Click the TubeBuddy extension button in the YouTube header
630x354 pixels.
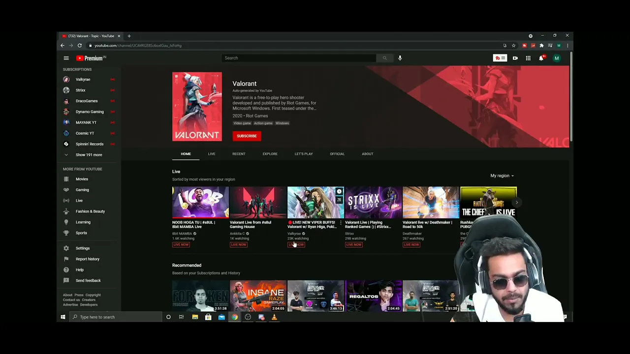[500, 58]
